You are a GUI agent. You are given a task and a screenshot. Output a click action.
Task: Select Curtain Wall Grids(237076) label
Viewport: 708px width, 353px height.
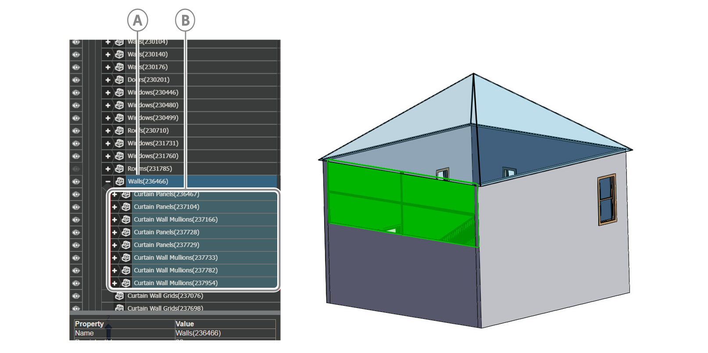coord(165,296)
